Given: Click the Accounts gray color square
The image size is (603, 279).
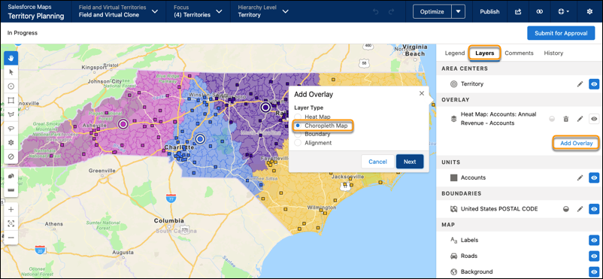Looking at the screenshot, I should pyautogui.click(x=454, y=177).
